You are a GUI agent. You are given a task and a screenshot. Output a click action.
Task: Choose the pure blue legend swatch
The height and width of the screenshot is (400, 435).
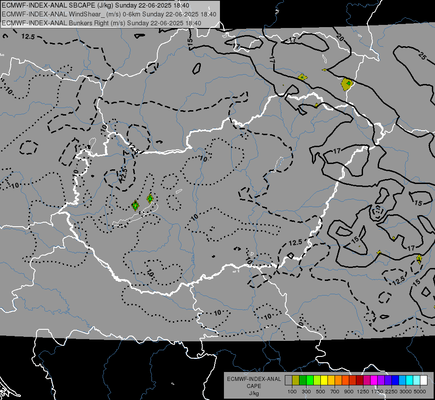click(x=395, y=380)
